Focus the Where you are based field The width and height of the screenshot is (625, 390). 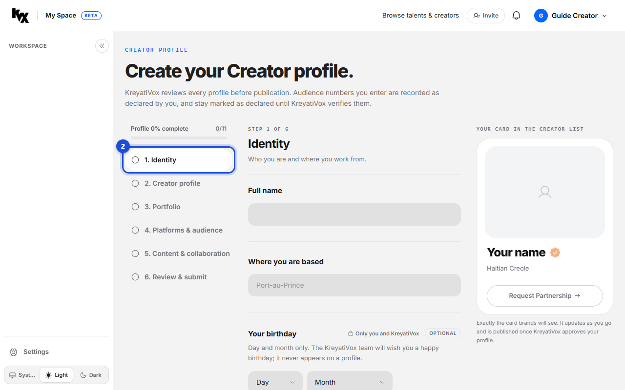354,285
